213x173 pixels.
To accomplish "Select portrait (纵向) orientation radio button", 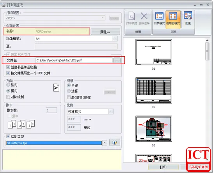I will (8, 85).
